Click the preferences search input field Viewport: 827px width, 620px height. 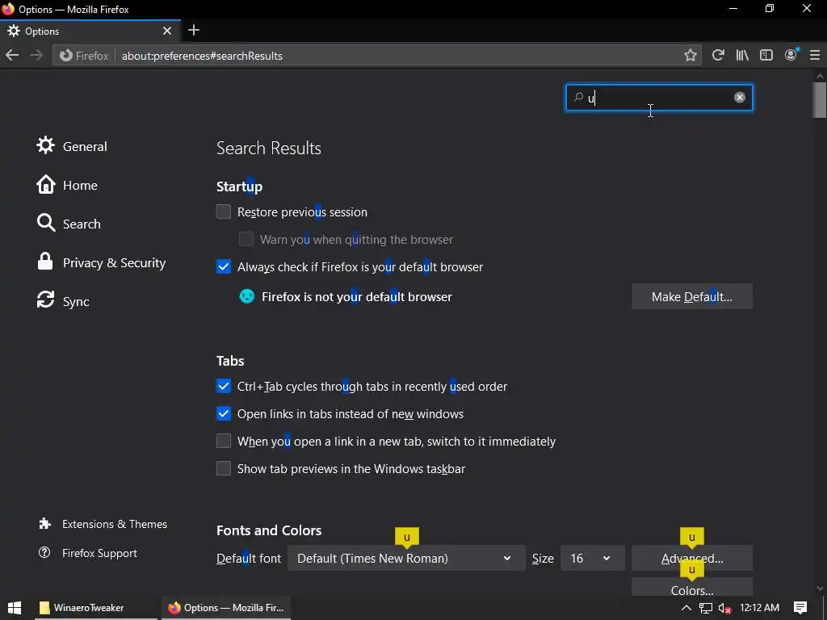click(659, 98)
